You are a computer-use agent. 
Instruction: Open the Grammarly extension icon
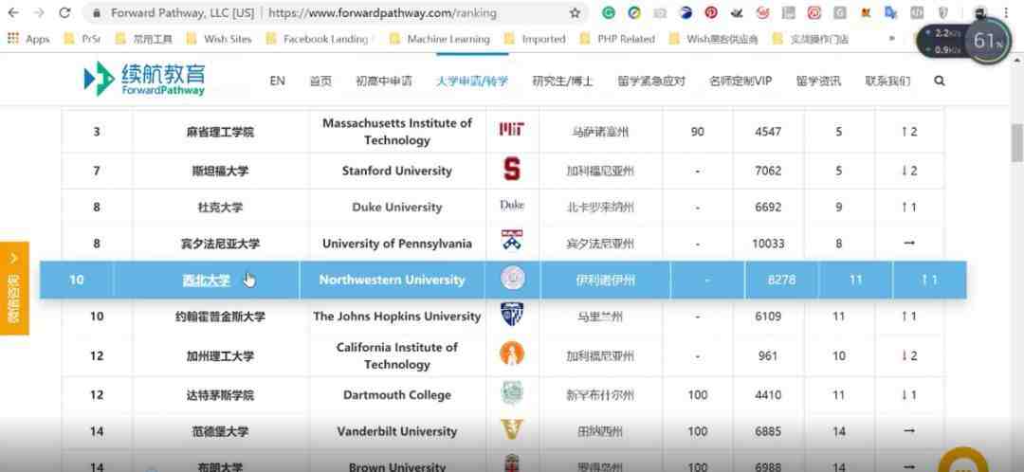pyautogui.click(x=609, y=13)
